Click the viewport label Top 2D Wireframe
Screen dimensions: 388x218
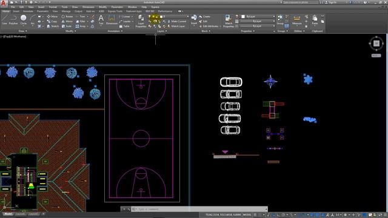click(13, 36)
